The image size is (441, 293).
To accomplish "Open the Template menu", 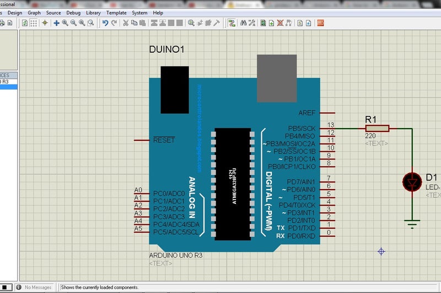I will coord(116,13).
